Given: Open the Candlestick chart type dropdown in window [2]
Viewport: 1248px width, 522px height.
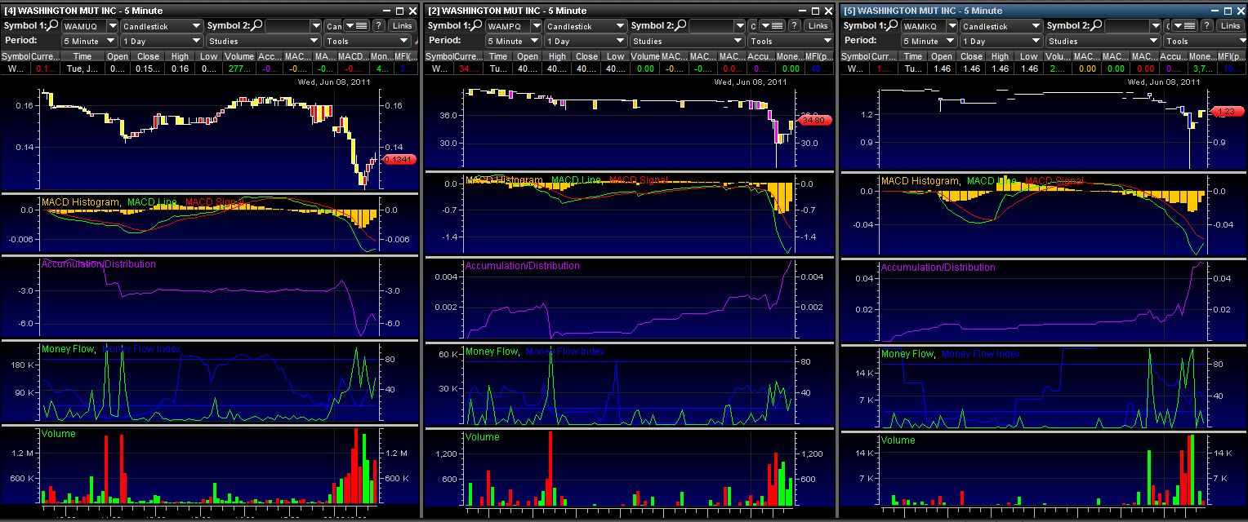Looking at the screenshot, I should (586, 26).
